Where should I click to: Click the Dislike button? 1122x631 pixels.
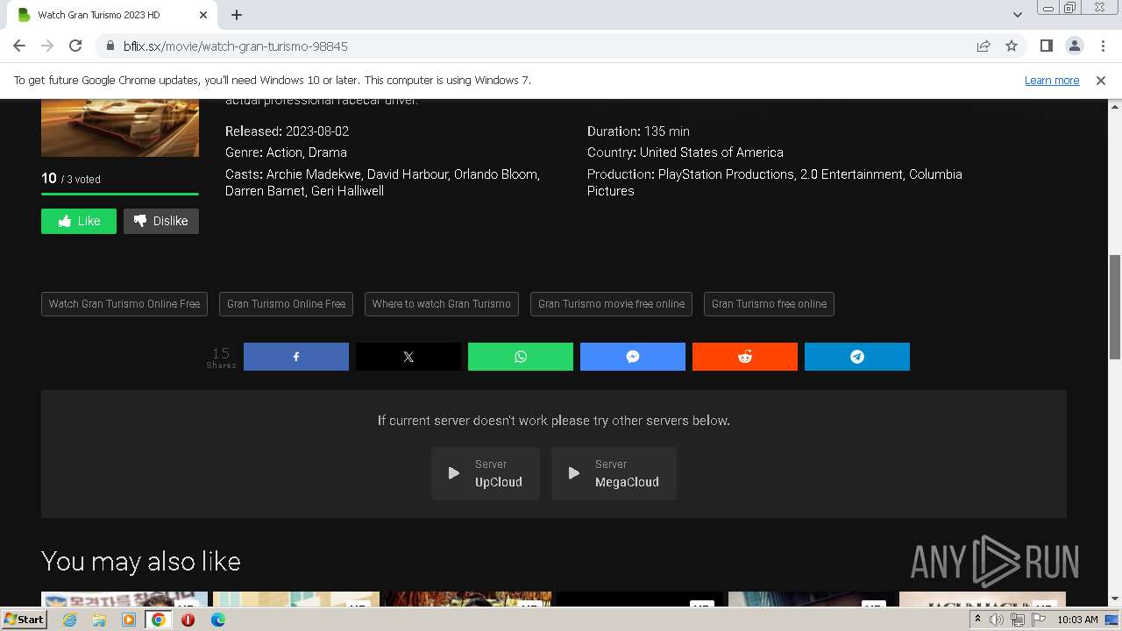(x=161, y=221)
